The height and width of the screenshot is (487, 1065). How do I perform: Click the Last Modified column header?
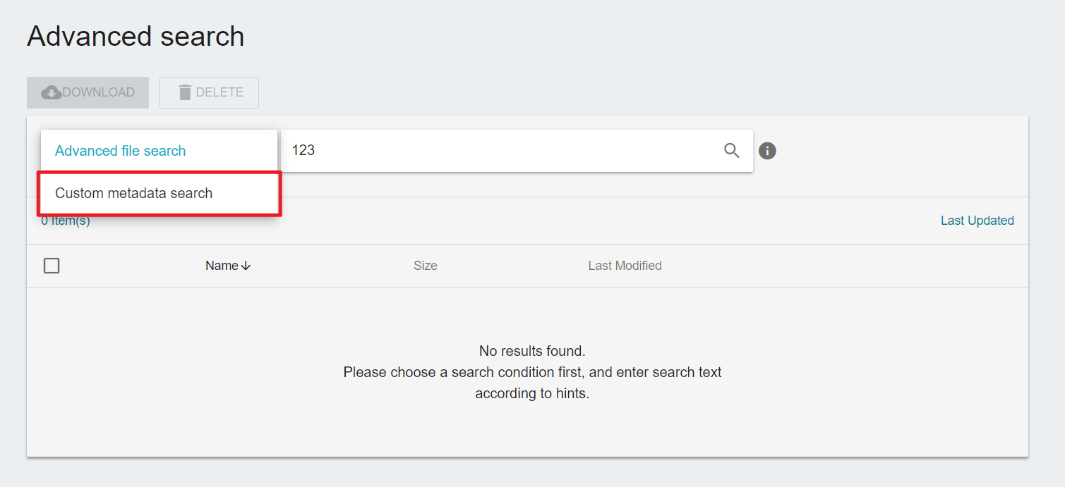coord(625,266)
